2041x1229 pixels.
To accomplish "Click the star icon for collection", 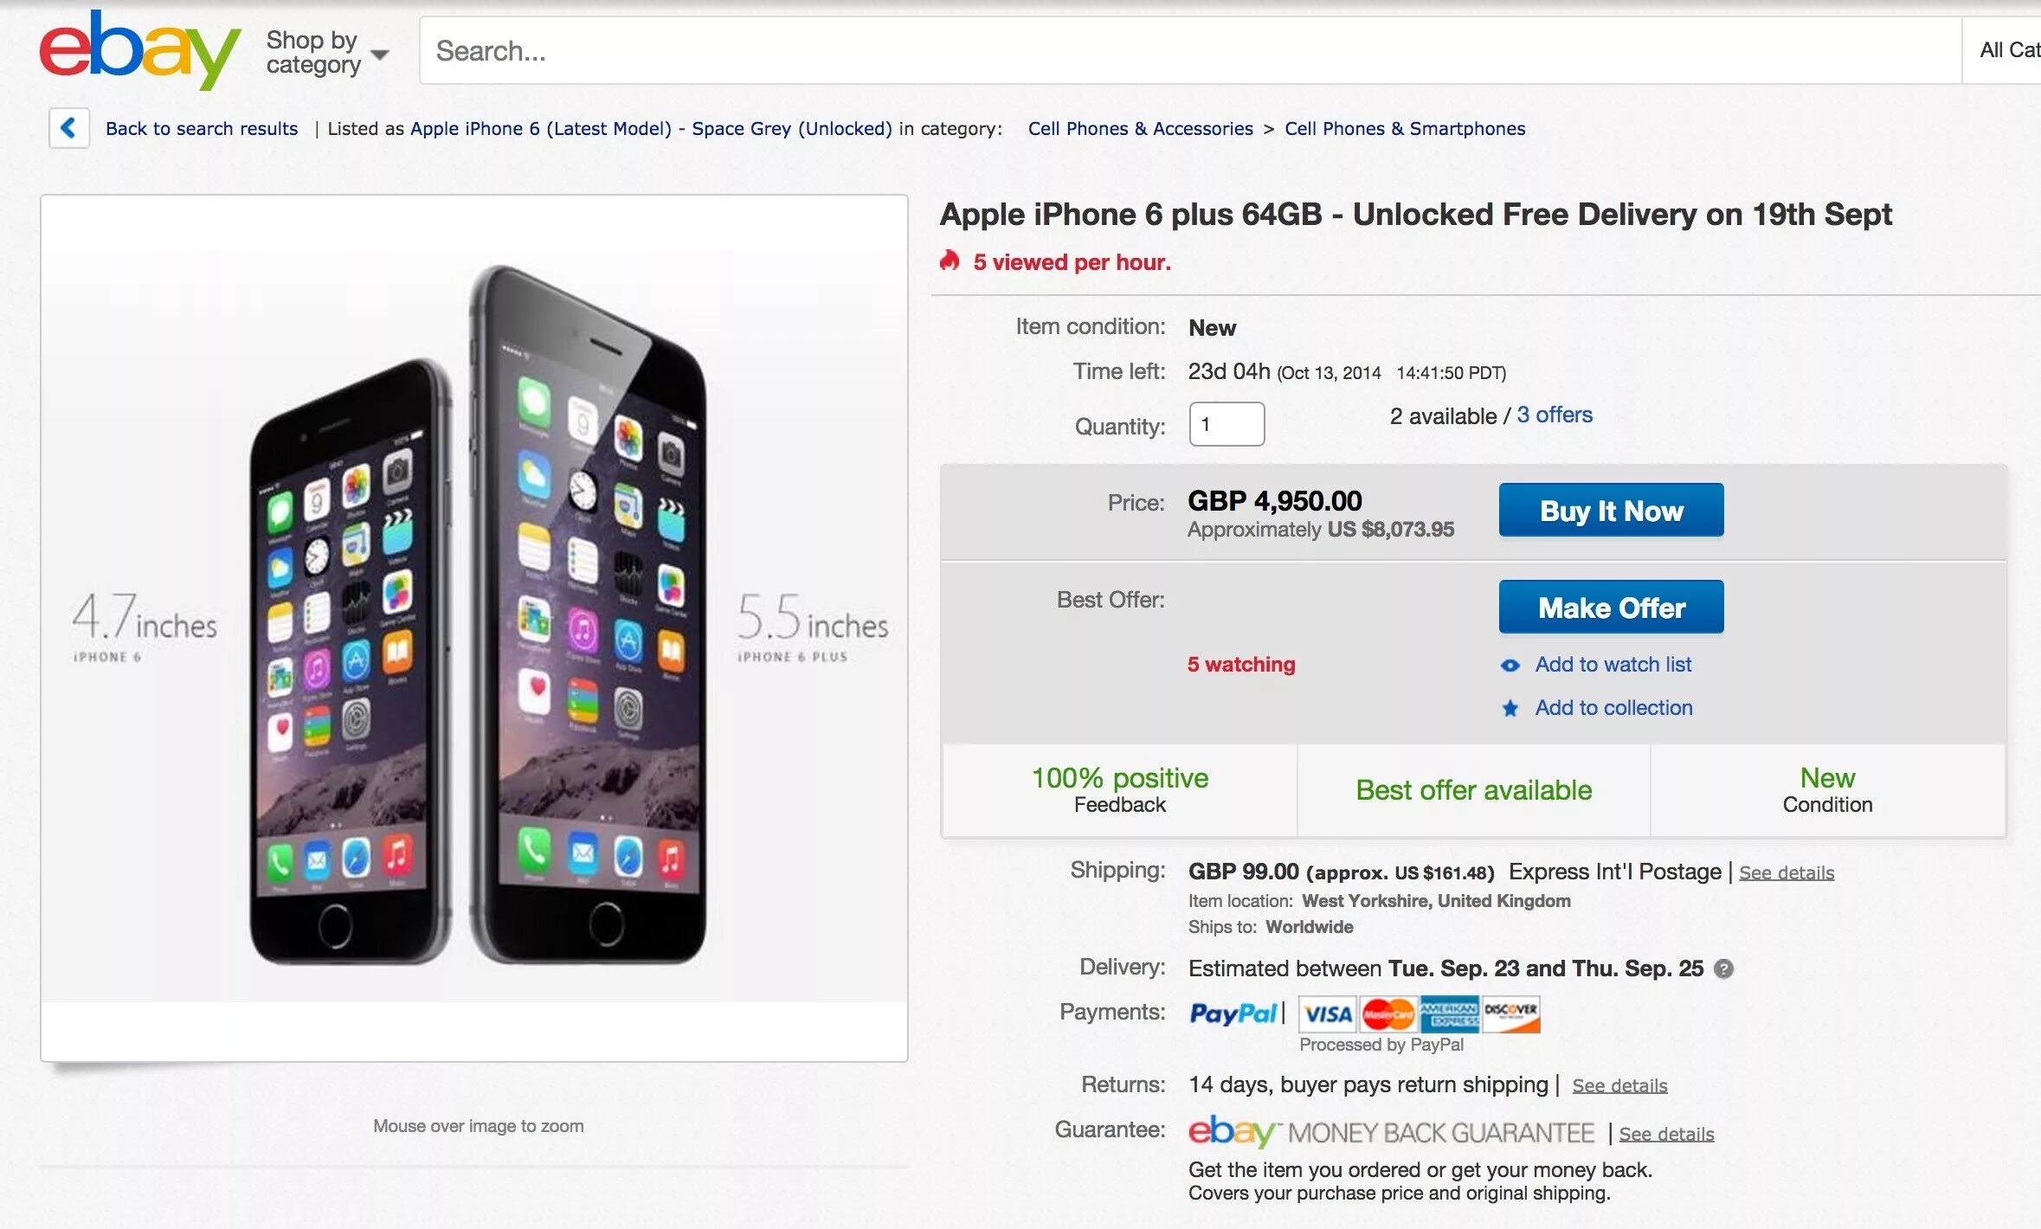I will pyautogui.click(x=1510, y=709).
